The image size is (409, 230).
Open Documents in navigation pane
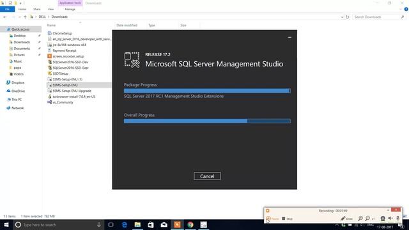click(22, 49)
